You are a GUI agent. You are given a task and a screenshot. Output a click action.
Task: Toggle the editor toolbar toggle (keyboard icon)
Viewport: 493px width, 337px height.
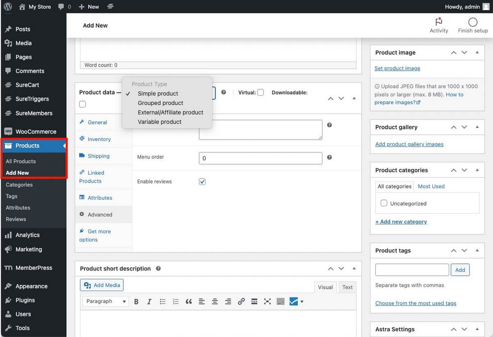pos(281,301)
